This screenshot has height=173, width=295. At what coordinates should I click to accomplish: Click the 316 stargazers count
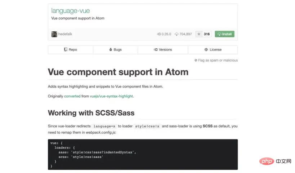(207, 34)
